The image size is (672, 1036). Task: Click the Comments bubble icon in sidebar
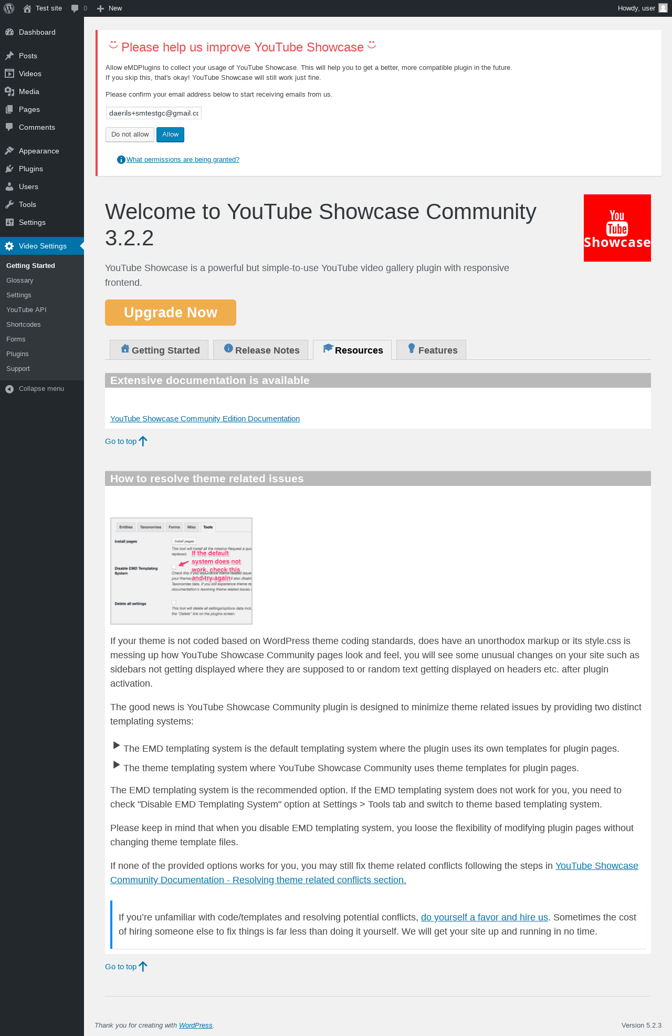(9, 127)
